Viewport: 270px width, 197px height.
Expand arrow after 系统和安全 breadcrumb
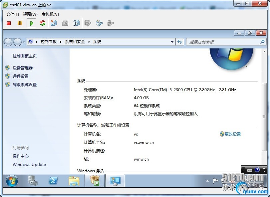click(x=89, y=42)
